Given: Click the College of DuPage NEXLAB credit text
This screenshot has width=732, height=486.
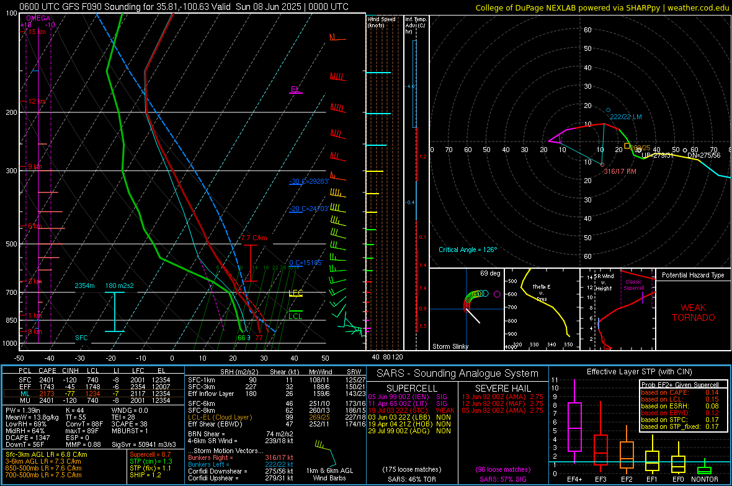Looking at the screenshot, I should point(602,8).
